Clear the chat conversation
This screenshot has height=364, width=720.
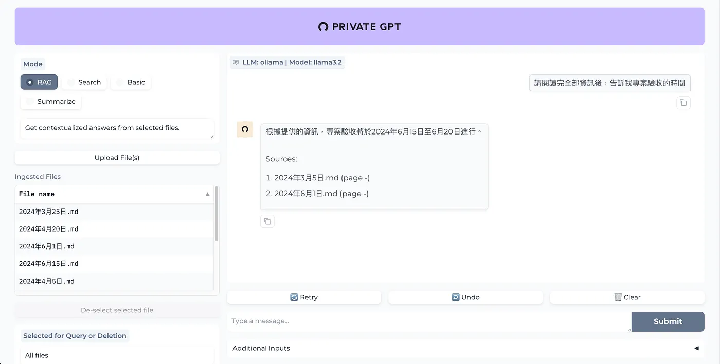627,297
